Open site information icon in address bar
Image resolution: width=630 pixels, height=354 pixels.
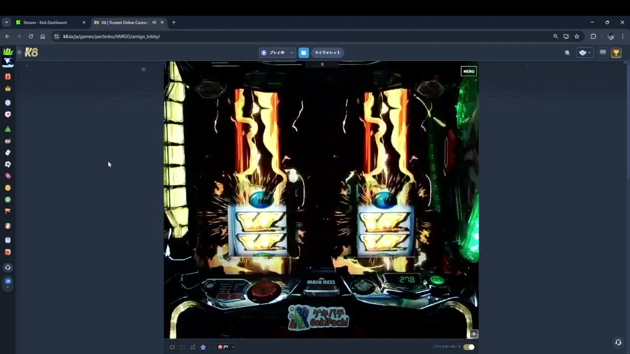(57, 36)
